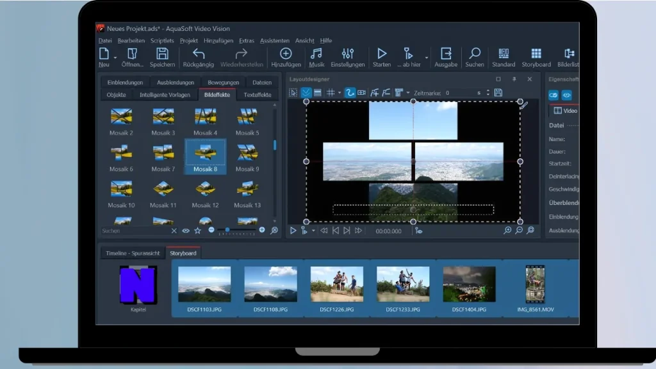Viewport: 656px width, 369px height.
Task: Play the Layoutdesigner preview
Action: (x=293, y=231)
